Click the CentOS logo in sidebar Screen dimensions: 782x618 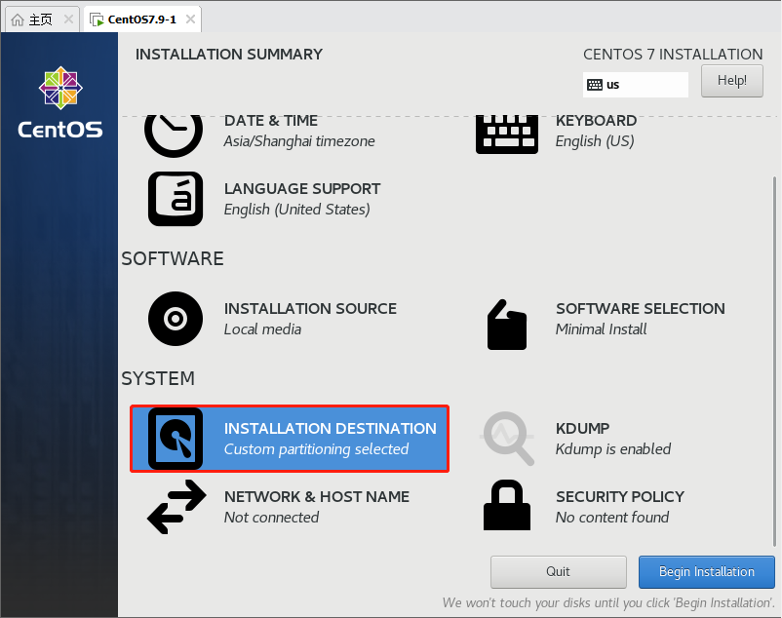(x=60, y=102)
